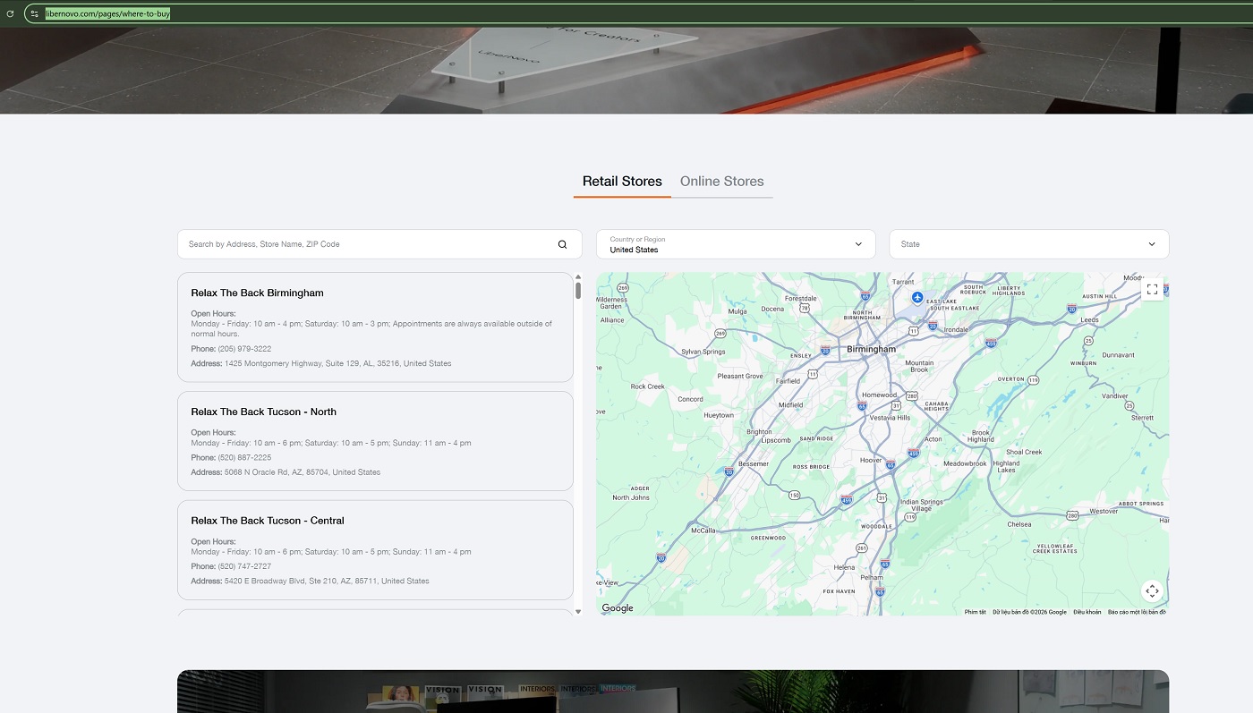Select the Relax The Back Tucson - Central title
This screenshot has height=713, width=1253.
267,521
